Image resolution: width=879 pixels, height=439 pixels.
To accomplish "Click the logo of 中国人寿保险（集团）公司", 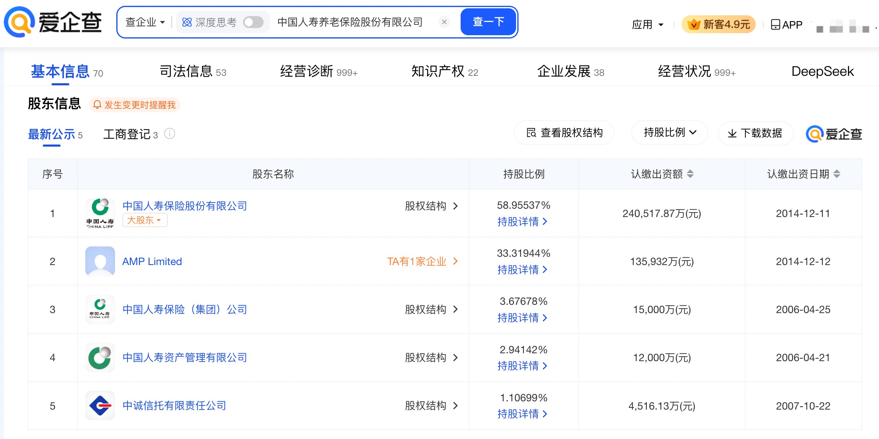I will tap(100, 309).
